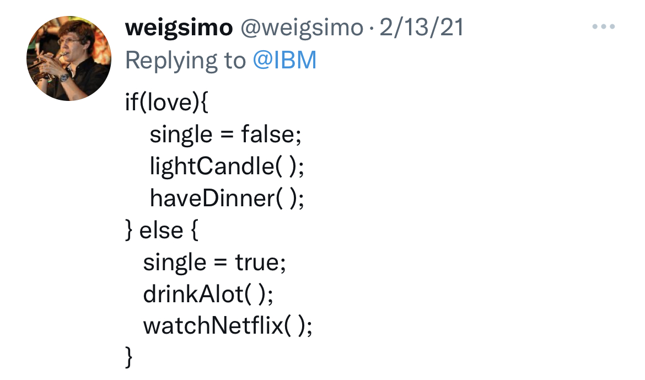Click weigsimo's profile picture
The height and width of the screenshot is (380, 645).
[69, 58]
